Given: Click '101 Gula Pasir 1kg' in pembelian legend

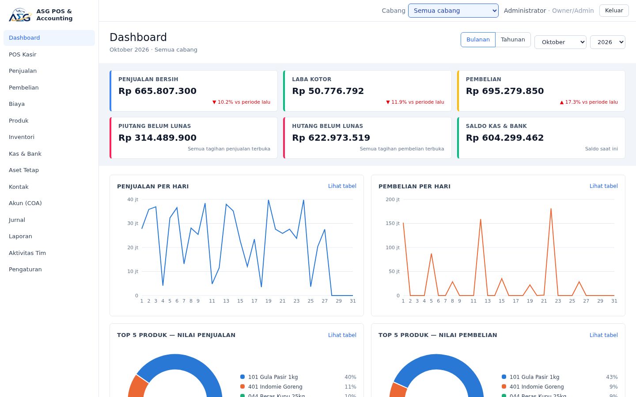Looking at the screenshot, I should (534, 377).
